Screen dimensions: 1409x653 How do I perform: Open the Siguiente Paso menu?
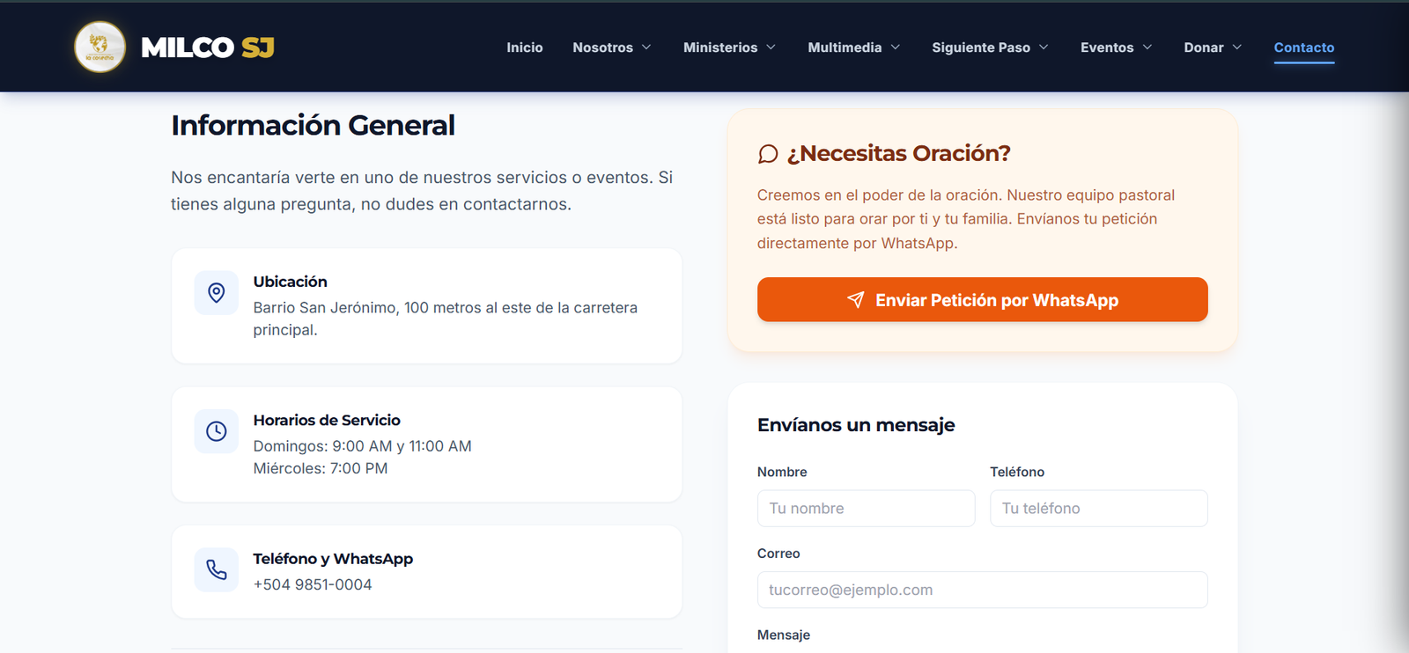pos(981,48)
